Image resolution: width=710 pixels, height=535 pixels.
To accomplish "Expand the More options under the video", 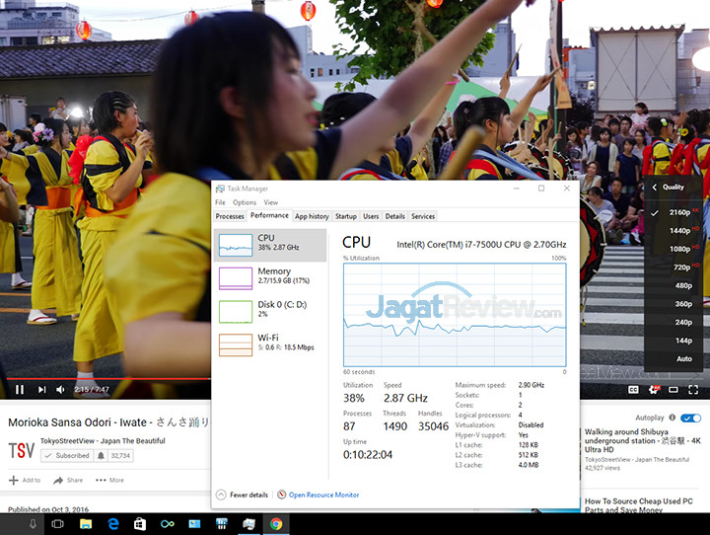I will click(x=110, y=481).
